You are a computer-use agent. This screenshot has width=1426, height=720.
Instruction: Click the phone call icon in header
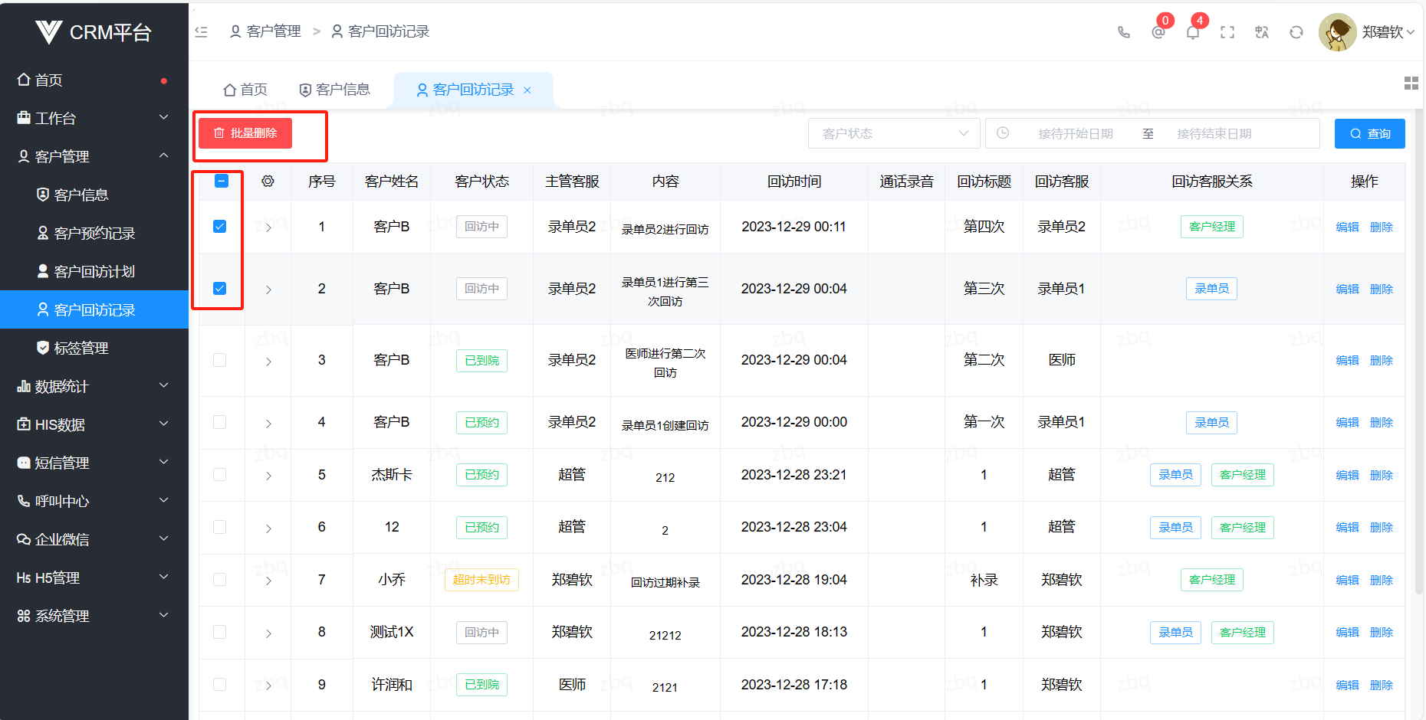coord(1124,32)
